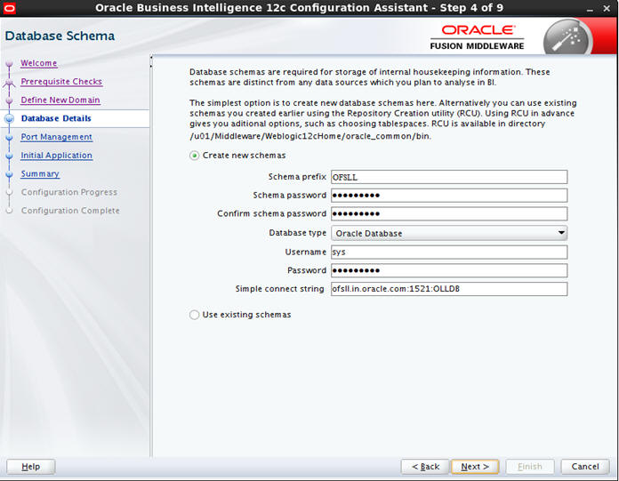
Task: Focus the database Password field
Action: click(x=449, y=270)
